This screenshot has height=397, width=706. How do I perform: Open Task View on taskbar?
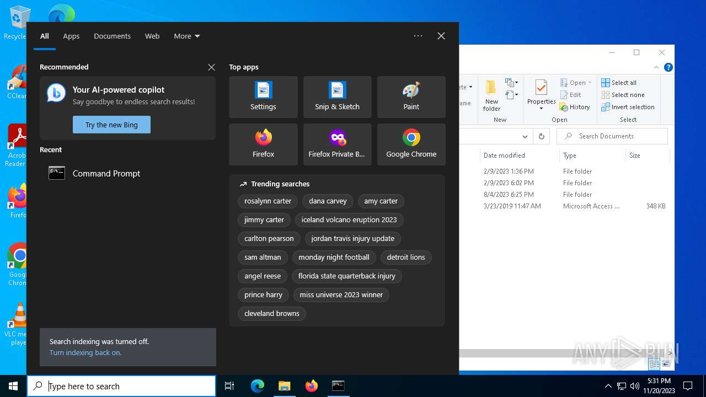coord(230,386)
